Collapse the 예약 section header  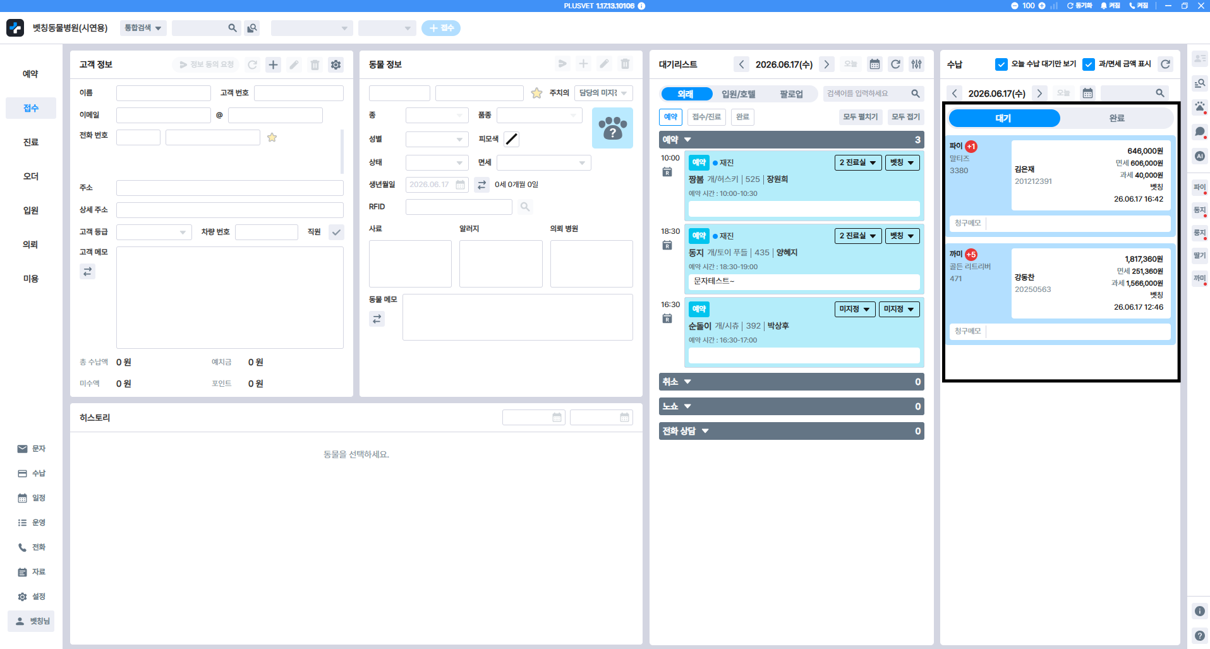point(791,140)
